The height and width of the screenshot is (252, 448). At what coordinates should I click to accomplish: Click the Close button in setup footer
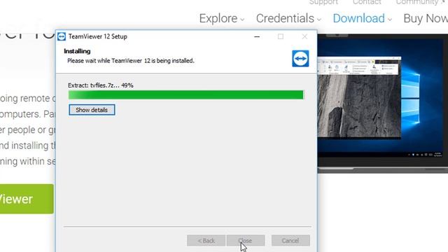point(246,241)
